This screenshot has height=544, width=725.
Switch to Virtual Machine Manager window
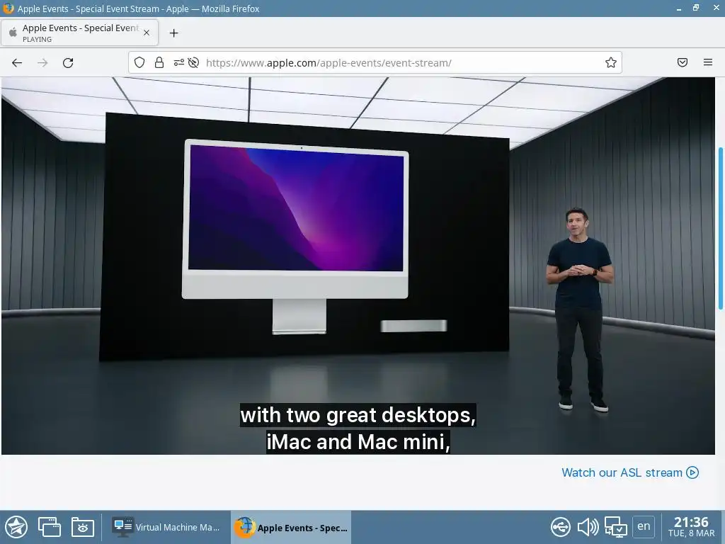pos(167,527)
